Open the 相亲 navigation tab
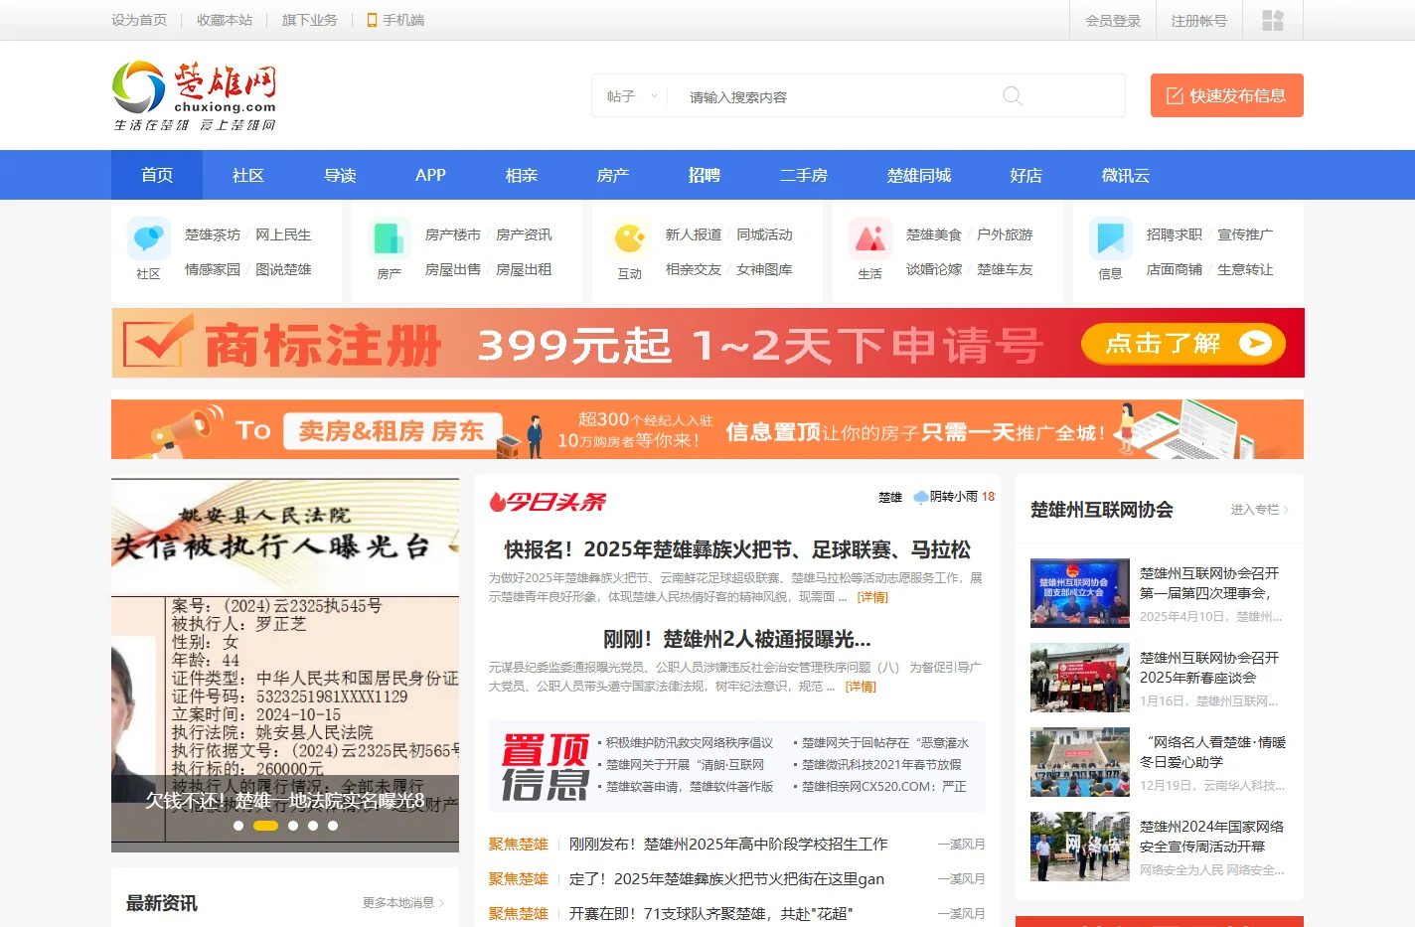Screen dimensions: 1415x927 (x=522, y=175)
